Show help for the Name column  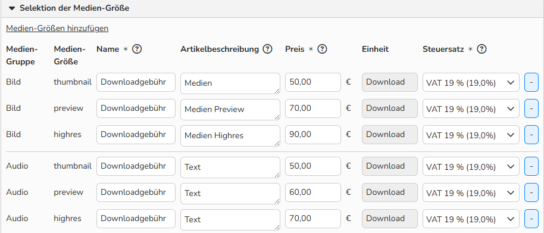pos(137,49)
